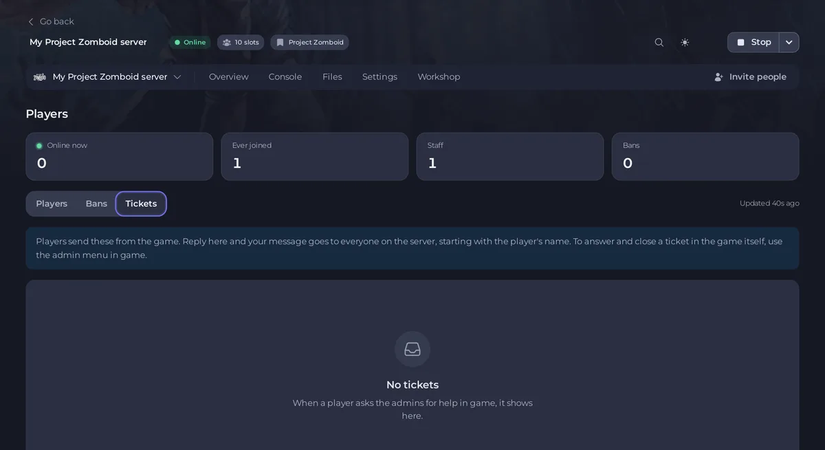Select the Ever joined stat card
The image size is (825, 450).
point(315,157)
